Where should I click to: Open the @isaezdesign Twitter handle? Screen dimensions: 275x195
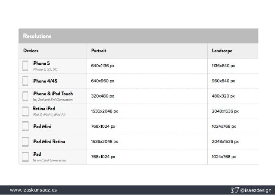(x=256, y=190)
